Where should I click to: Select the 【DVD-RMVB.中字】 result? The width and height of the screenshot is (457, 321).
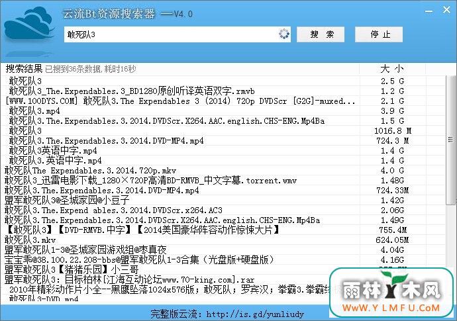click(x=142, y=230)
